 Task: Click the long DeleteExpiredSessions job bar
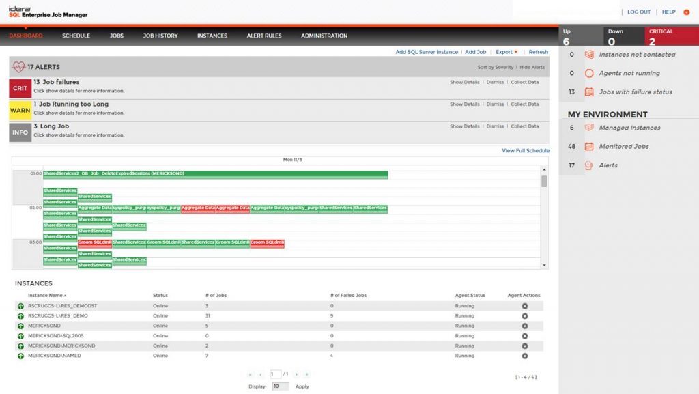point(215,174)
